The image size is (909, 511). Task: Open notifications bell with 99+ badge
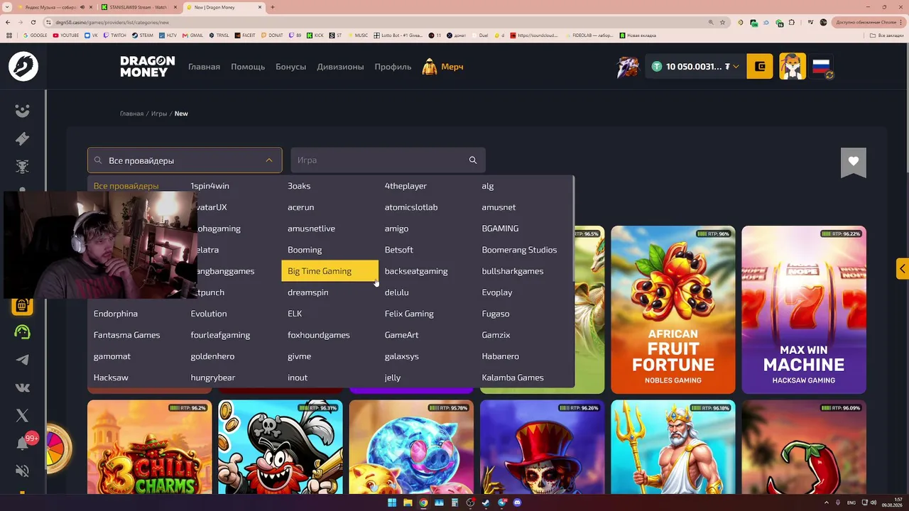23,444
